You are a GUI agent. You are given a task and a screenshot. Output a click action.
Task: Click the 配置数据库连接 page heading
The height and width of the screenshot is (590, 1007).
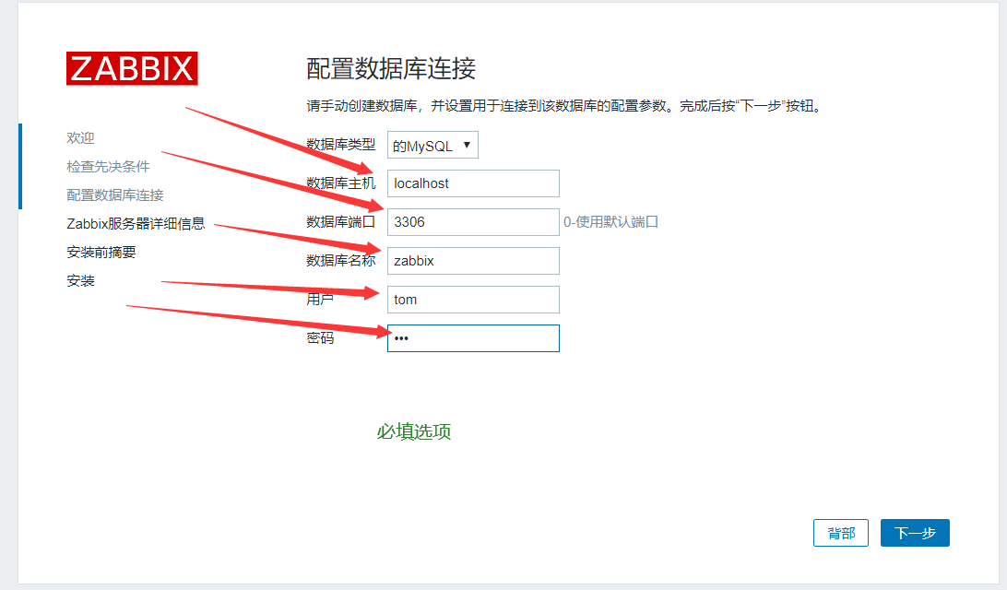390,69
